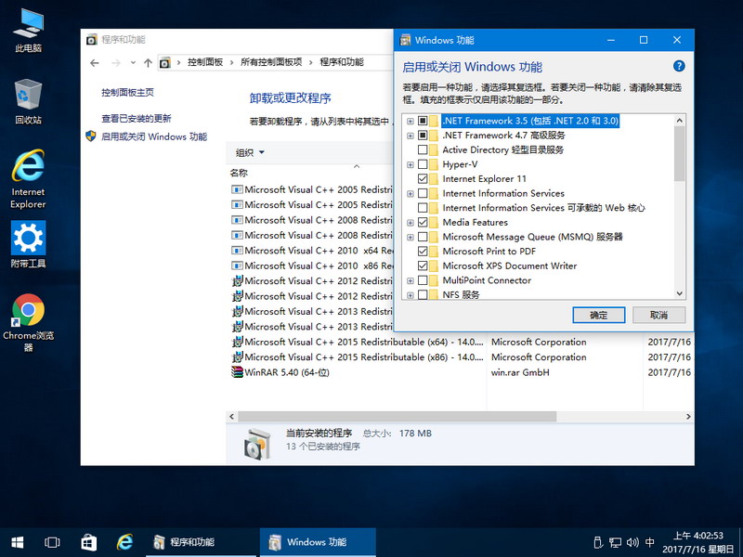The height and width of the screenshot is (557, 743).
Task: Click the features list vertical scrollbar thumb
Action: pos(679,153)
